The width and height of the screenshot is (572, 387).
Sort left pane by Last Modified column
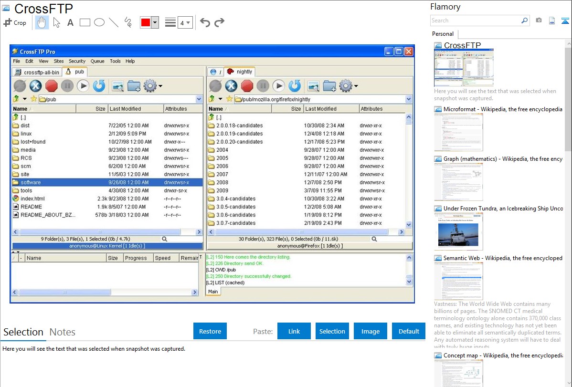pyautogui.click(x=136, y=109)
